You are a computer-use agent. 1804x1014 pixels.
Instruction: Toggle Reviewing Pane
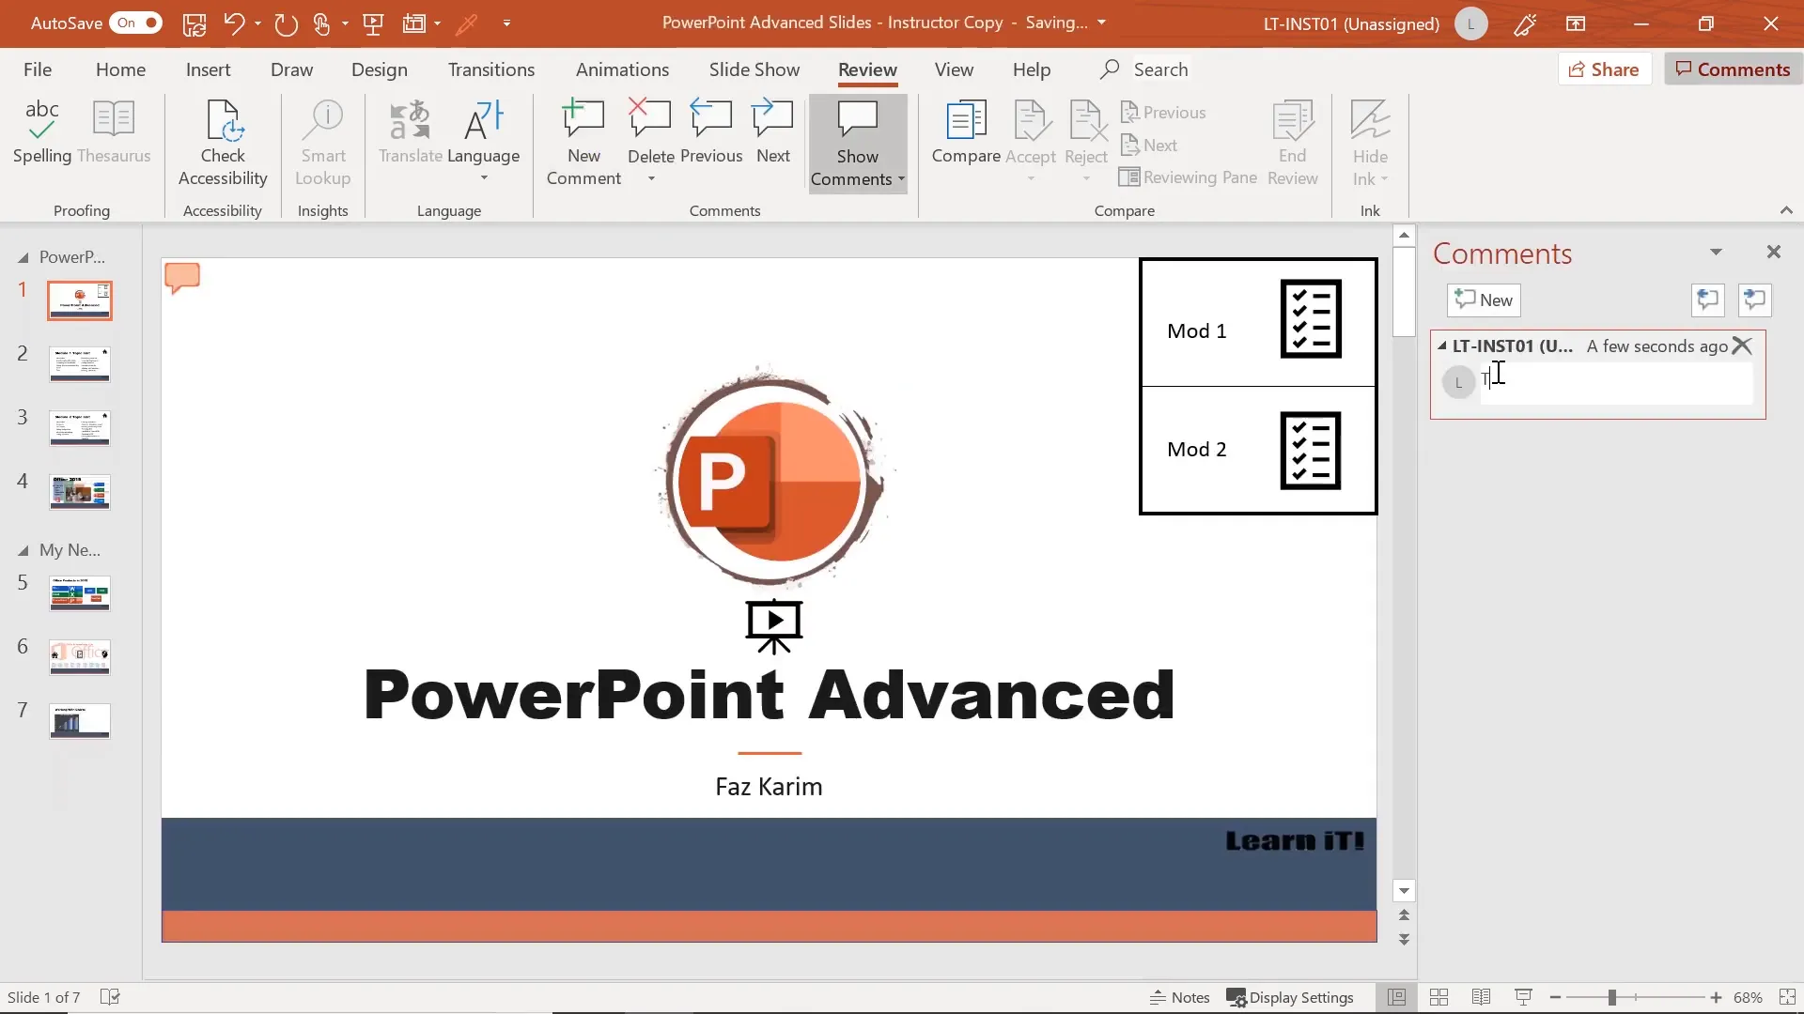(x=1188, y=177)
